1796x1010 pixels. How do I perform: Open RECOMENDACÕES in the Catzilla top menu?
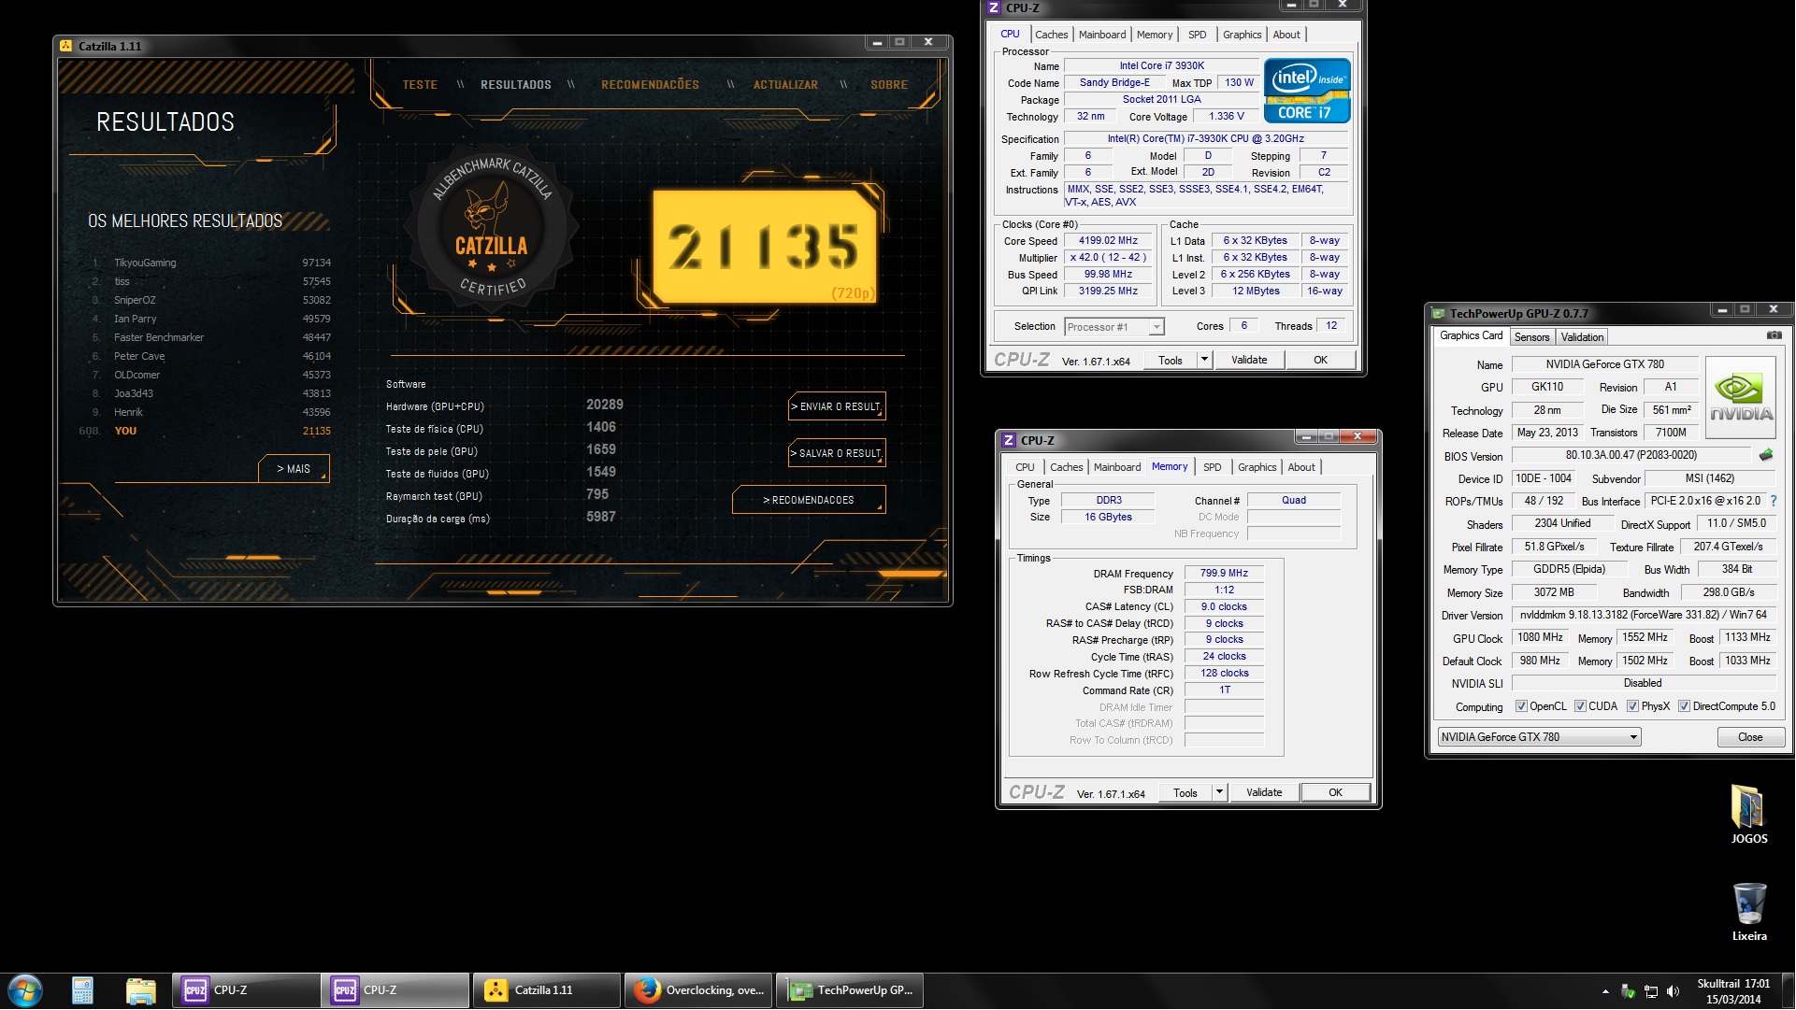(x=650, y=85)
